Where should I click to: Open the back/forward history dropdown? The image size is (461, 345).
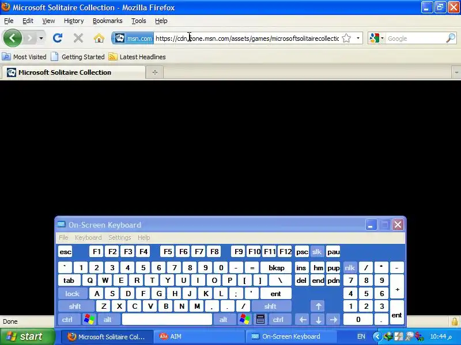coord(41,38)
